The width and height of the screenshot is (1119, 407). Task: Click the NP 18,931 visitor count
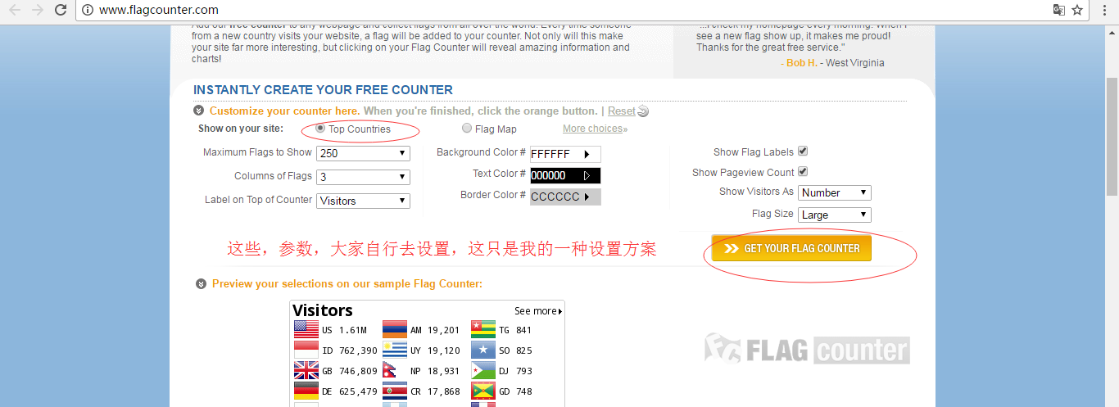click(x=435, y=371)
